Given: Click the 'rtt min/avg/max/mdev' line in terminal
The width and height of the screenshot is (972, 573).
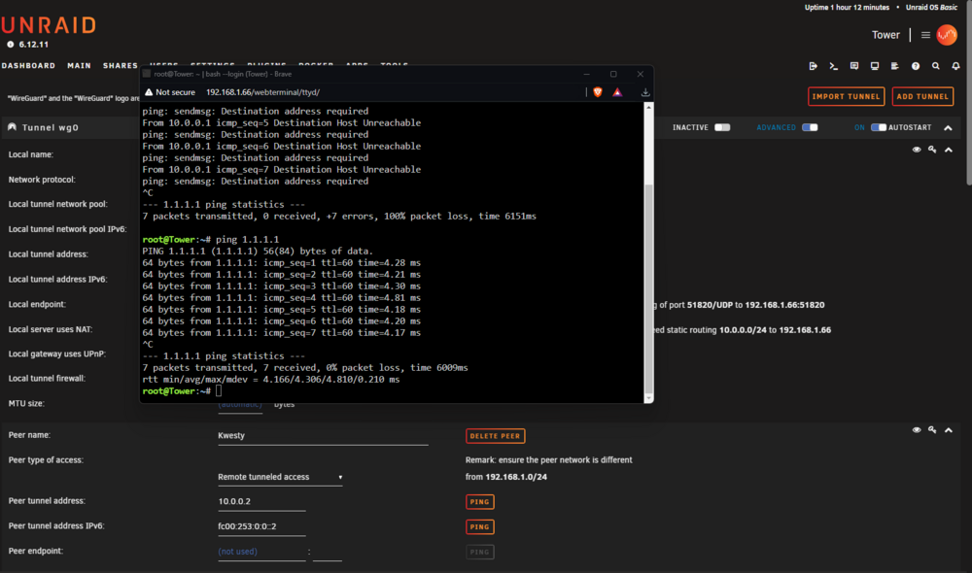Looking at the screenshot, I should tap(271, 379).
